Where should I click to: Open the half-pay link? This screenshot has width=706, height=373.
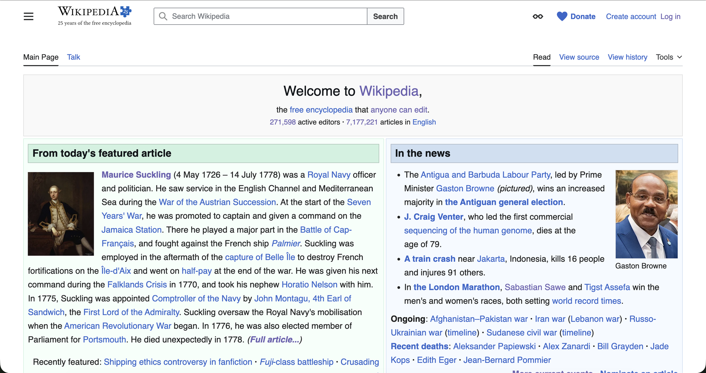197,271
